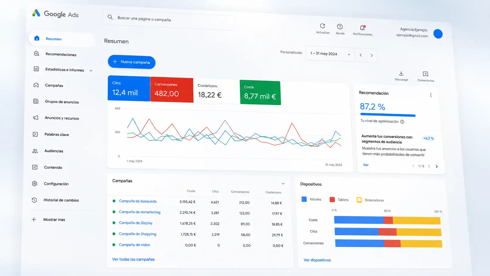Select the Clics metric tile

click(129, 89)
